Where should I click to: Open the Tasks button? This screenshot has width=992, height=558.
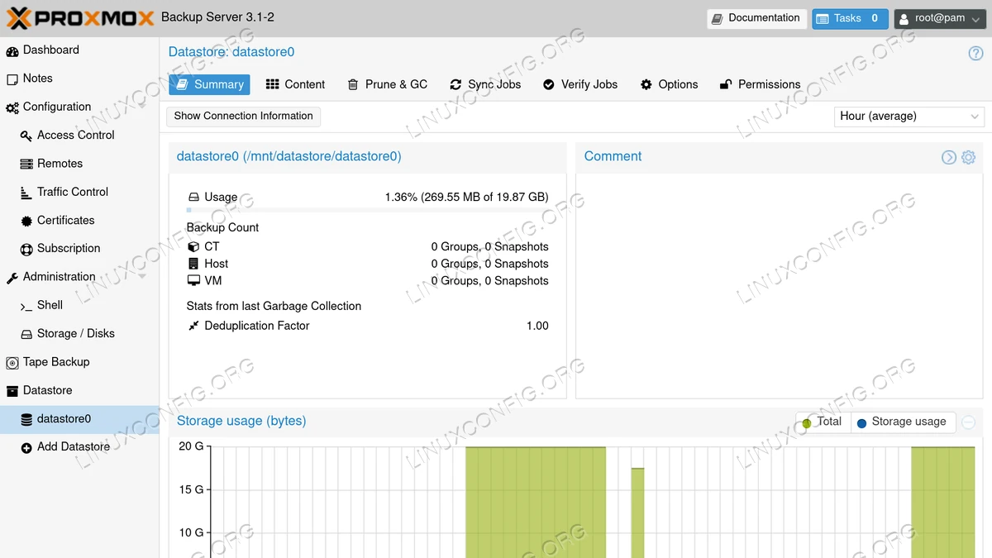(850, 18)
